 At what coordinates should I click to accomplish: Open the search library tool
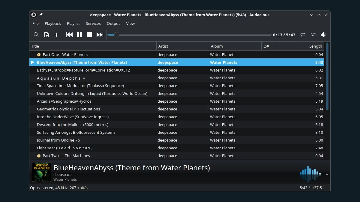36,35
